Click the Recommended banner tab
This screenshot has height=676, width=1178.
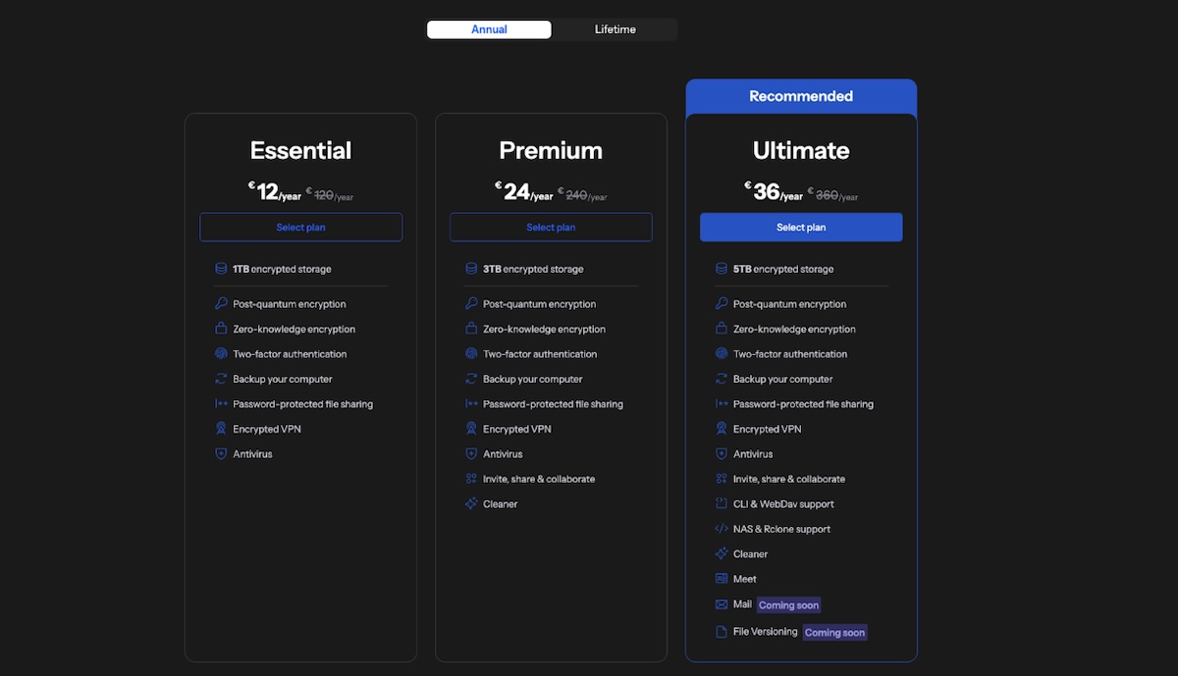(801, 96)
